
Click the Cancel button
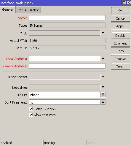[x=120, y=18]
